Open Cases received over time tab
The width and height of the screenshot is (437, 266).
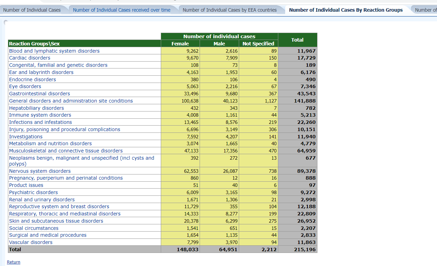[122, 10]
